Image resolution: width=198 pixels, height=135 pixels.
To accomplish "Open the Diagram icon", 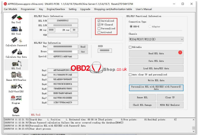I will 16,100.
